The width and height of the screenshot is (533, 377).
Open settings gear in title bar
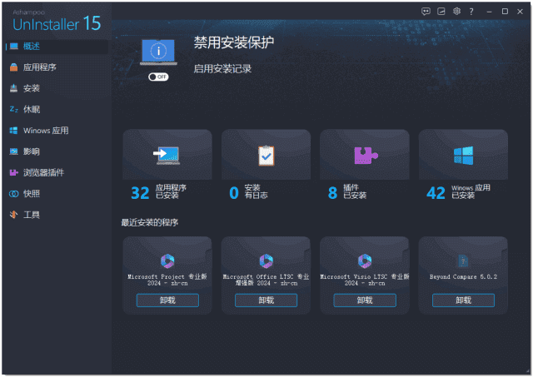(456, 12)
